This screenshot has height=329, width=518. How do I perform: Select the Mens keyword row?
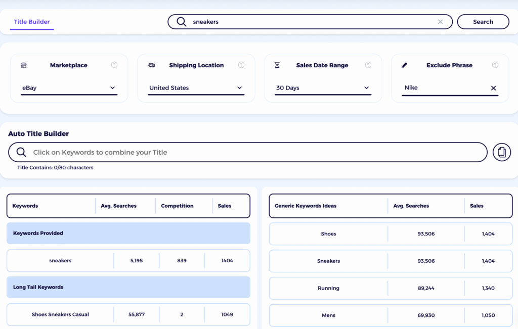tap(328, 315)
